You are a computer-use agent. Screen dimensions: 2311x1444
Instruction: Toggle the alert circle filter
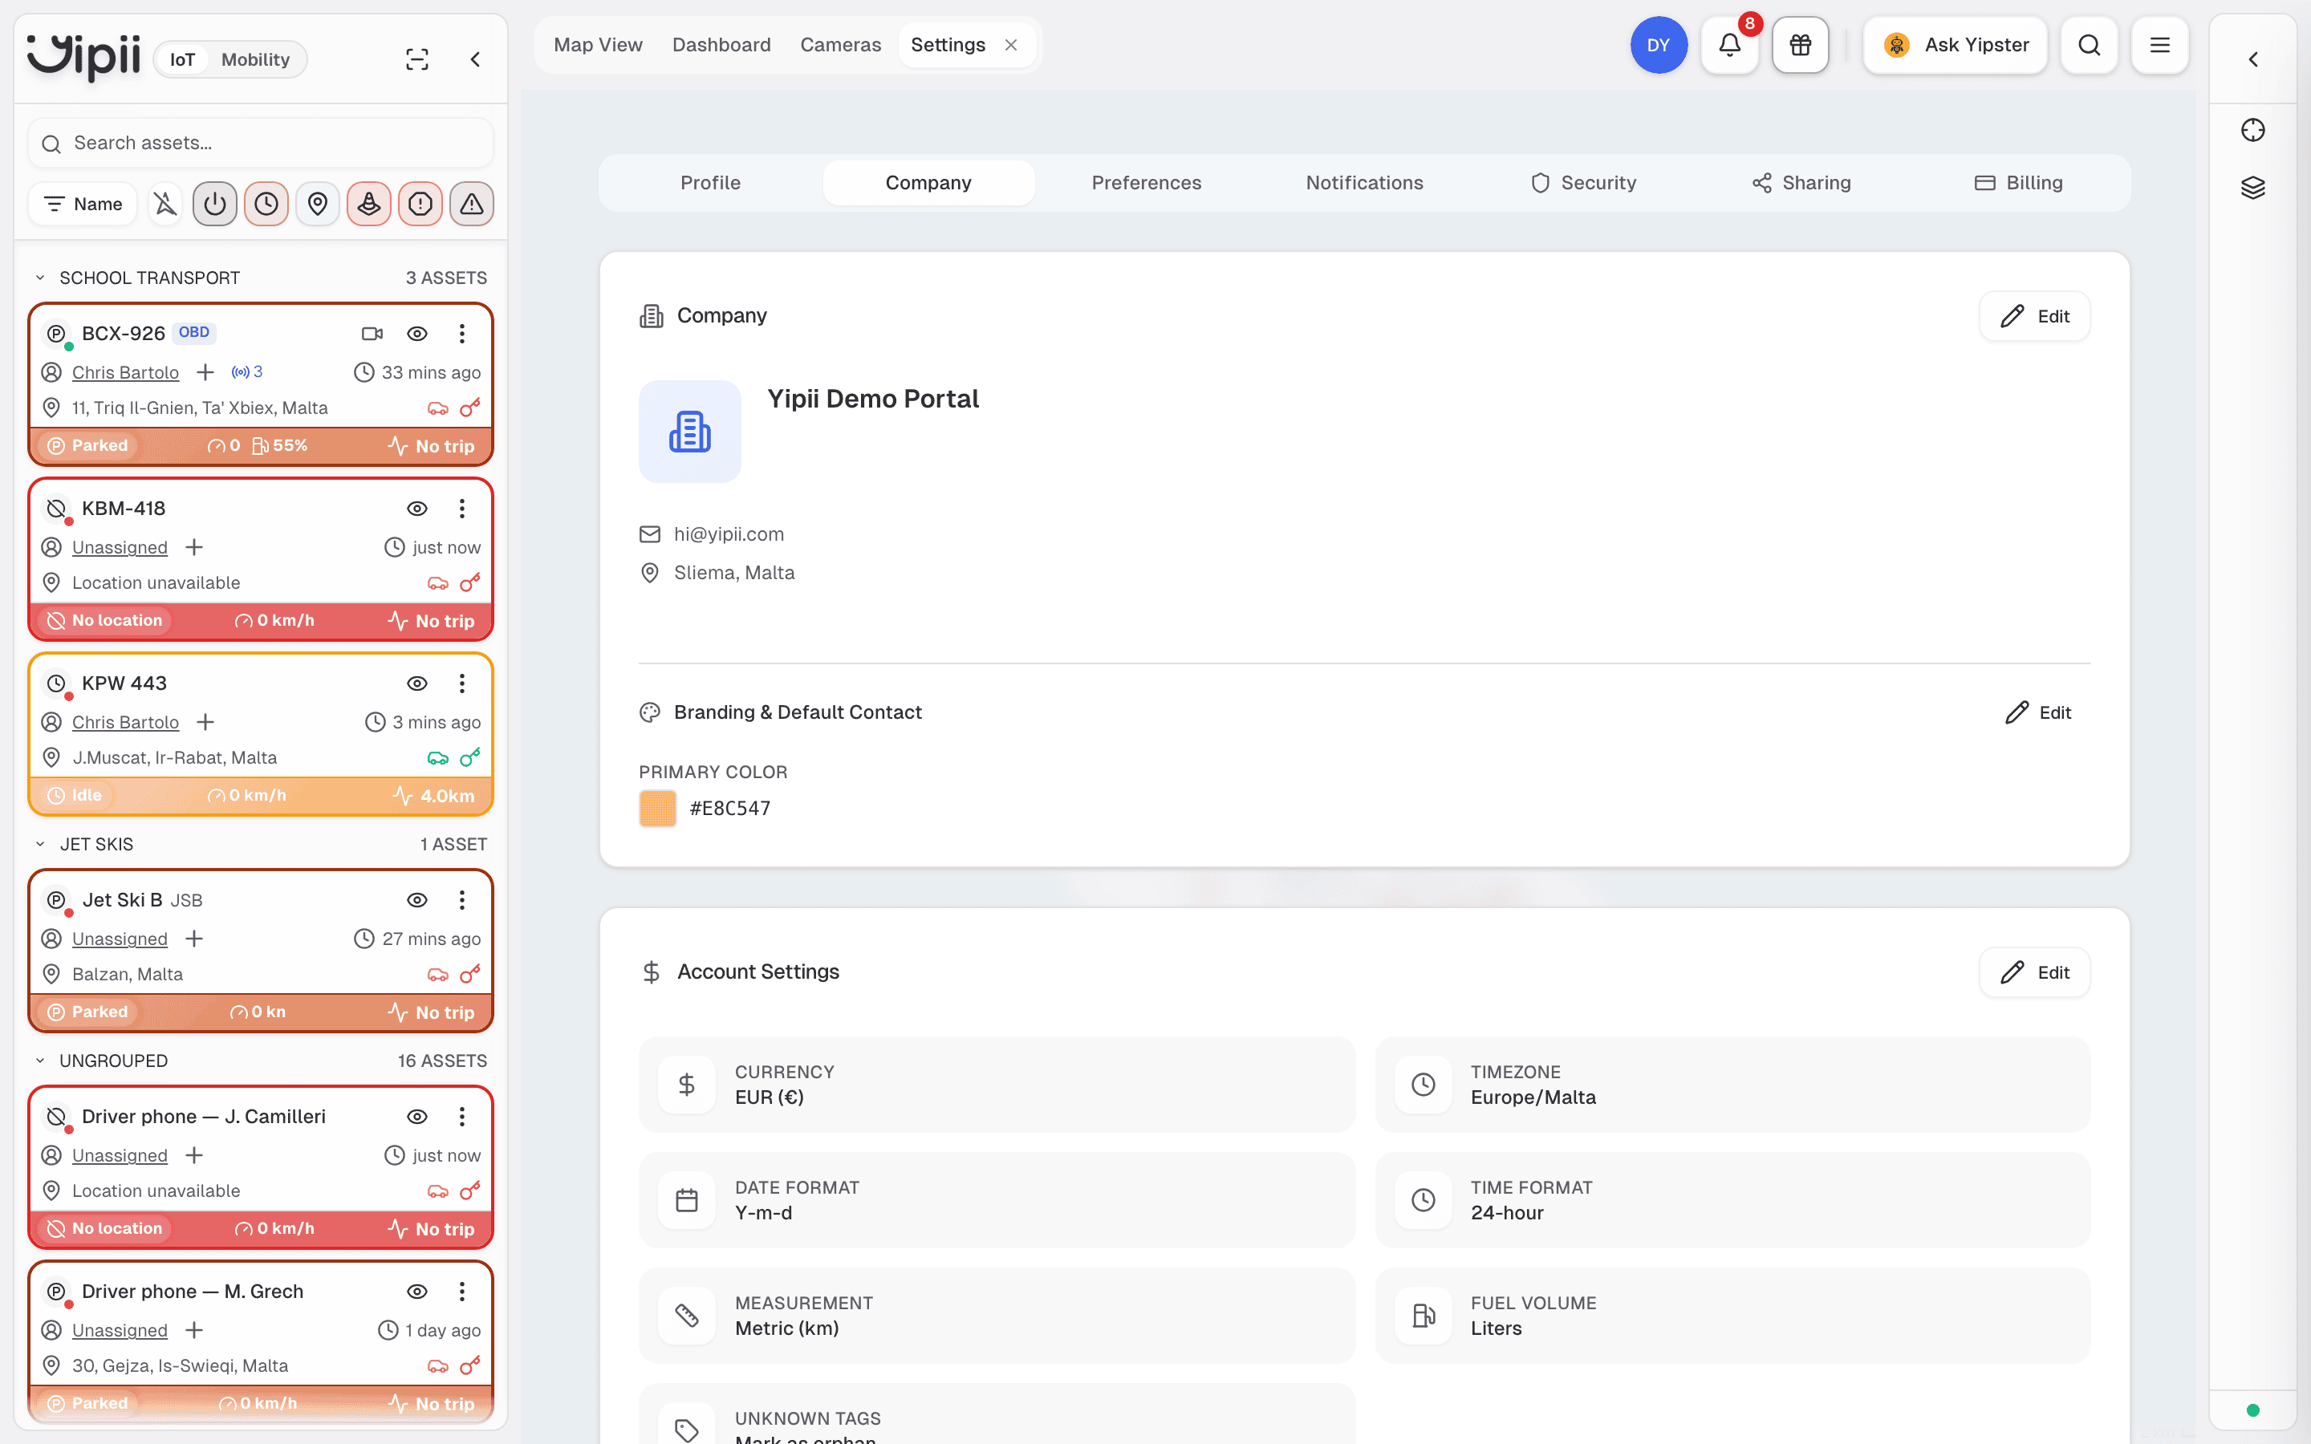420,204
